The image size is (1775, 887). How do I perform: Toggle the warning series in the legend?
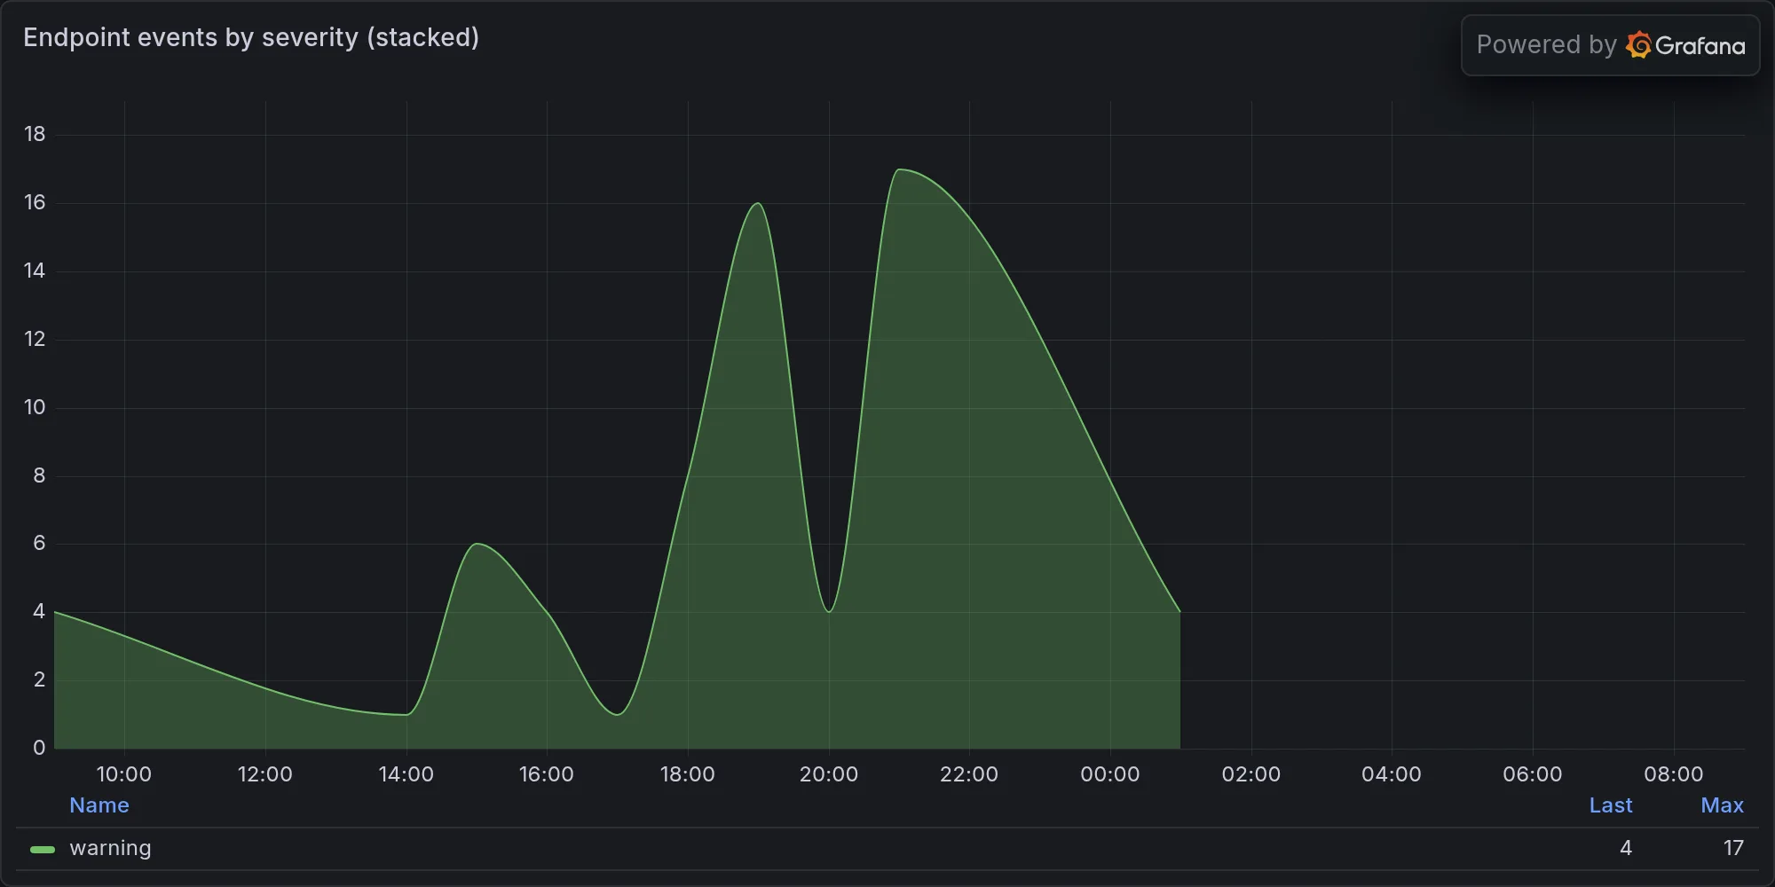(110, 848)
